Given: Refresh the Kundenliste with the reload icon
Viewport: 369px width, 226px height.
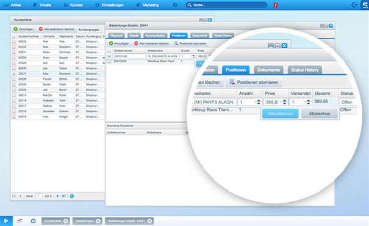Looking at the screenshot, I should pyautogui.click(x=72, y=196).
